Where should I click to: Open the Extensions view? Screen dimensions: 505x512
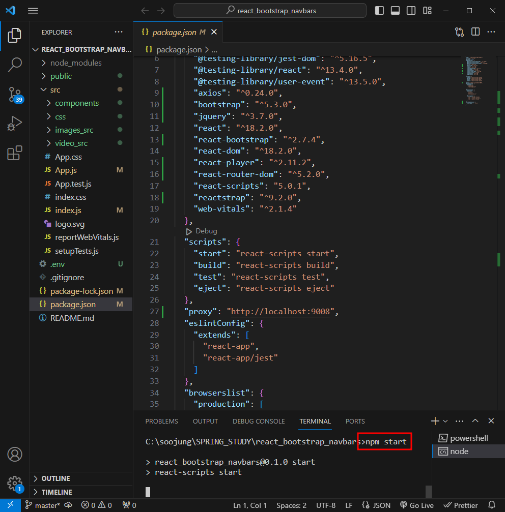tap(15, 153)
